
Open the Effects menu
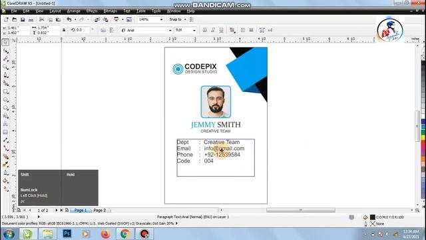92,11
